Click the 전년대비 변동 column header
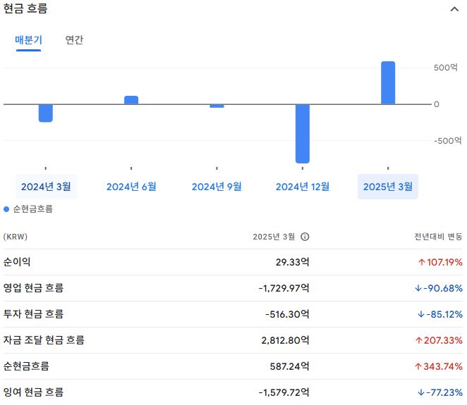This screenshot has height=405, width=467. (x=438, y=237)
